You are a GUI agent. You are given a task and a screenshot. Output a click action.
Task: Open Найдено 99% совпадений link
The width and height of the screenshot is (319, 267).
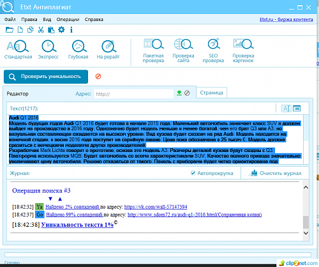click(x=75, y=215)
